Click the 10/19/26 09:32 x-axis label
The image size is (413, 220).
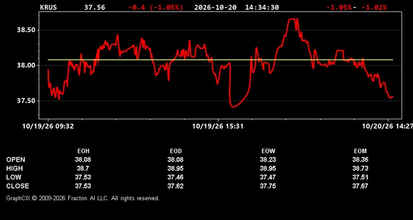[48, 127]
